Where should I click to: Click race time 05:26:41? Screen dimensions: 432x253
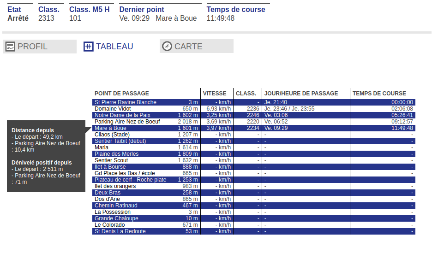pyautogui.click(x=402, y=115)
